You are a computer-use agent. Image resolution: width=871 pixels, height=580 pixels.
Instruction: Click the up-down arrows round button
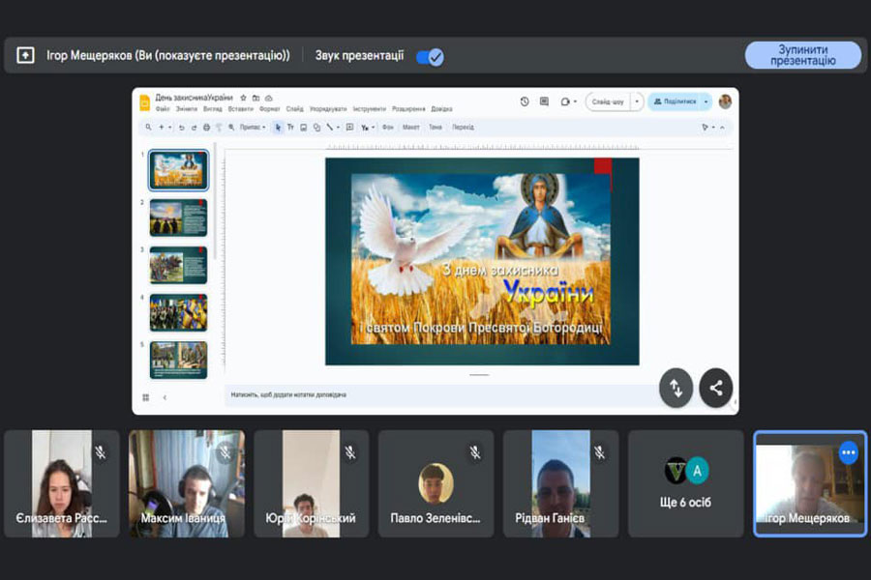pos(676,388)
